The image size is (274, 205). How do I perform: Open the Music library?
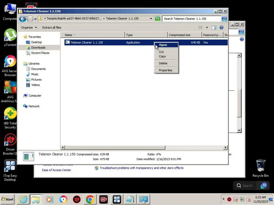(x=35, y=74)
